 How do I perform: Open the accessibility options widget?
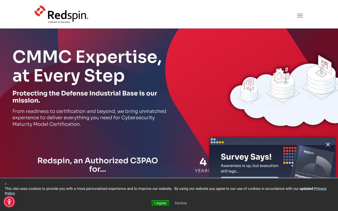tap(9, 202)
